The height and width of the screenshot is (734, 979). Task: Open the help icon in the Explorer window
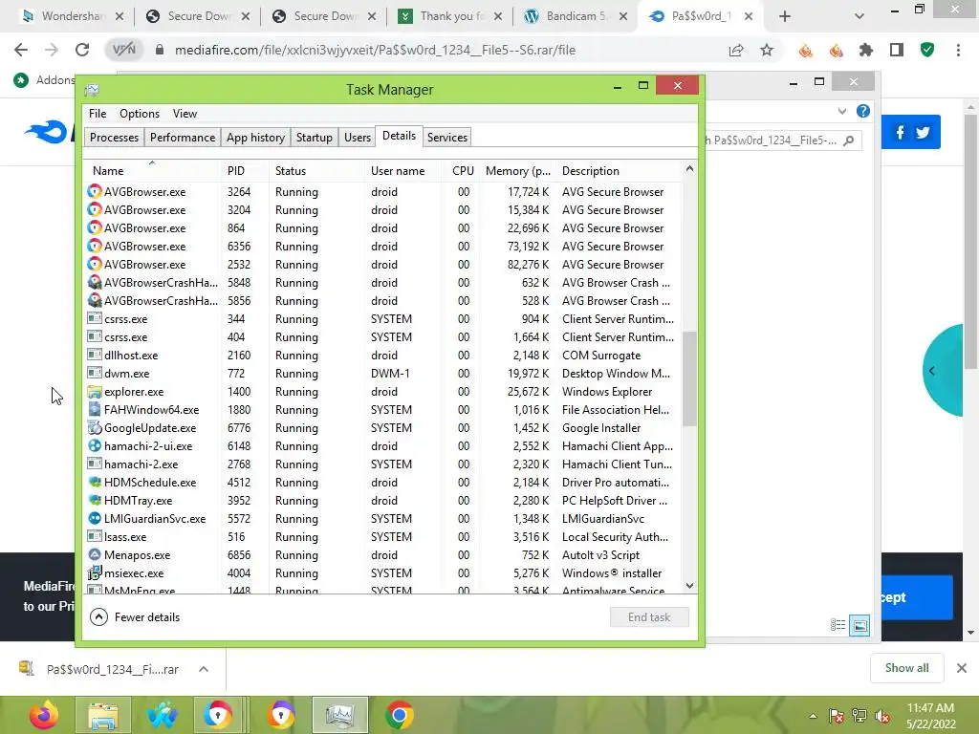tap(863, 111)
